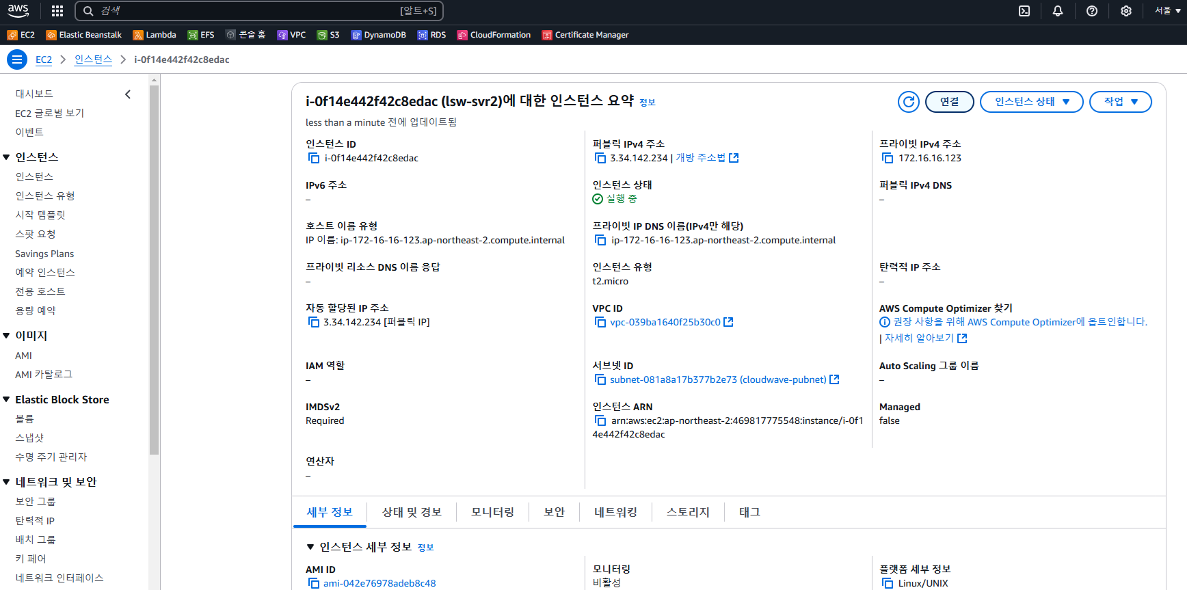Open EC2 bookmark in favorites bar

click(21, 35)
